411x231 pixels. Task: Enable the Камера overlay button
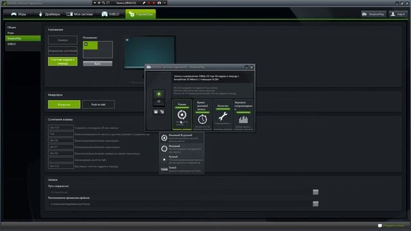point(63,40)
